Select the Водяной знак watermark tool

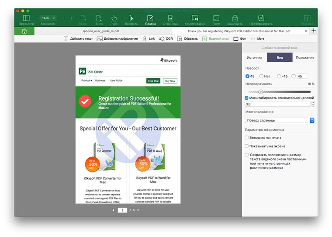click(x=215, y=39)
